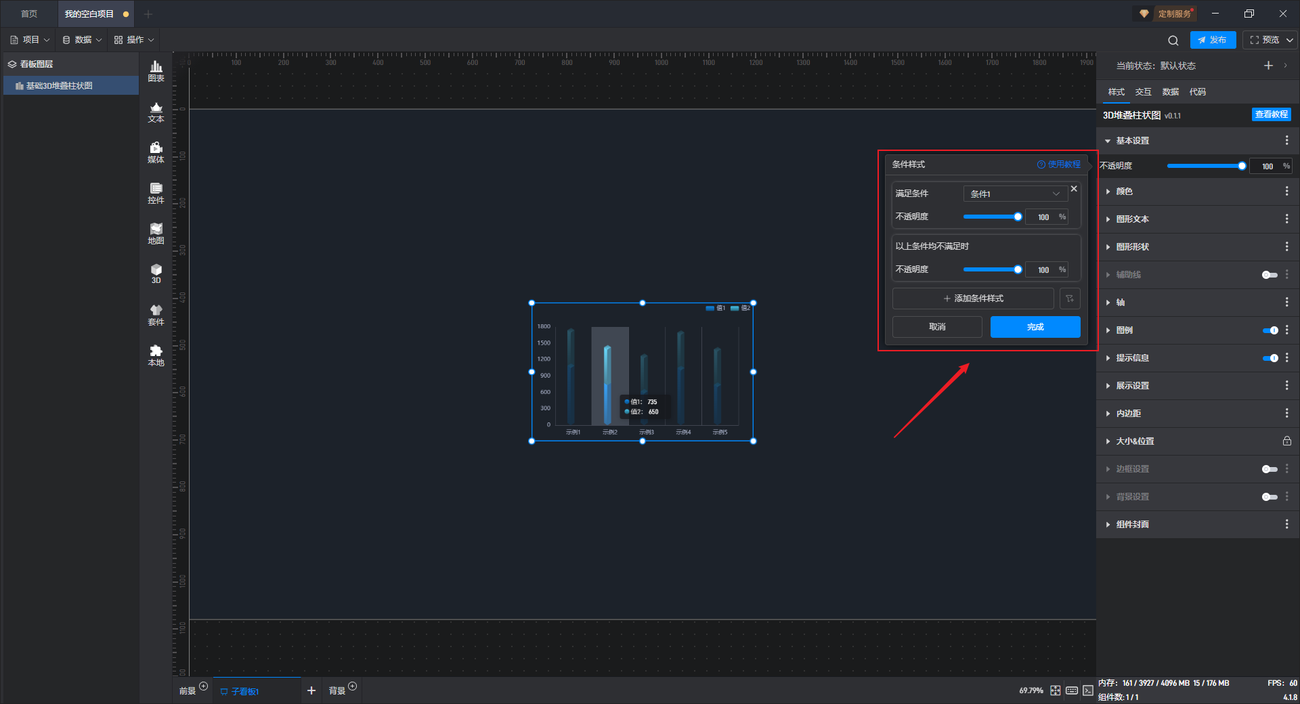Adjust the 基本设置 不透明度 opacity slider

point(1205,166)
